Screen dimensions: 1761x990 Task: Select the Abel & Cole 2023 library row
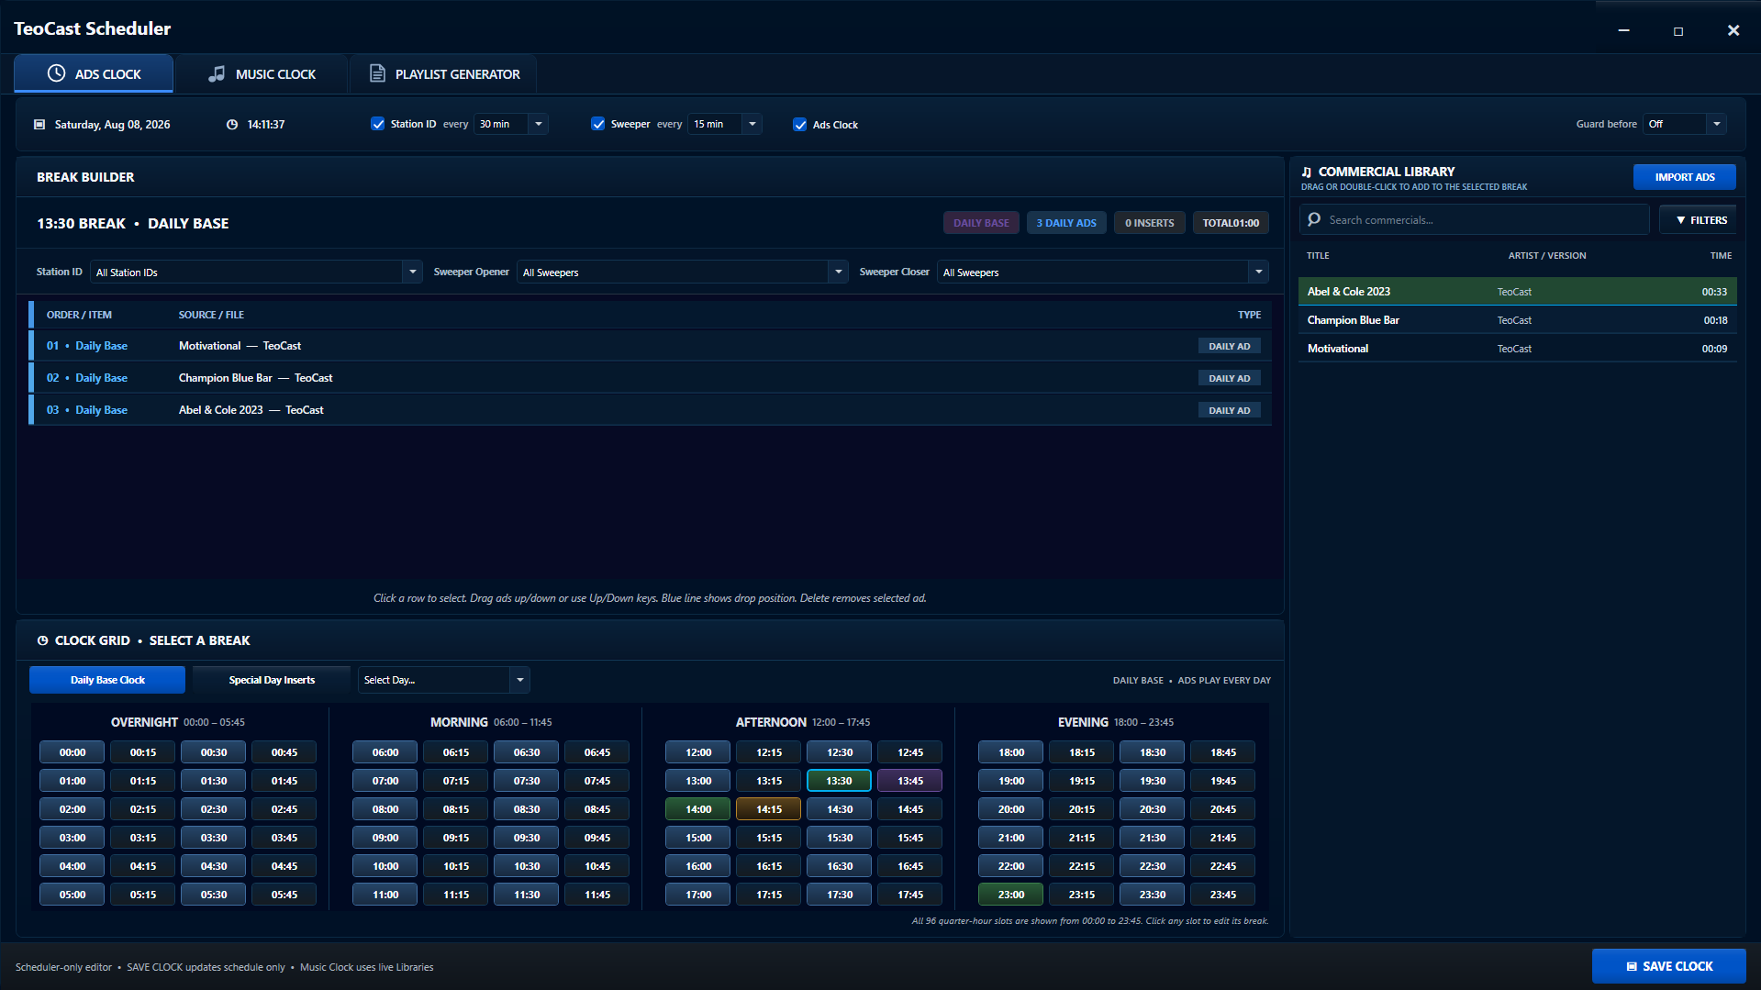(1517, 292)
